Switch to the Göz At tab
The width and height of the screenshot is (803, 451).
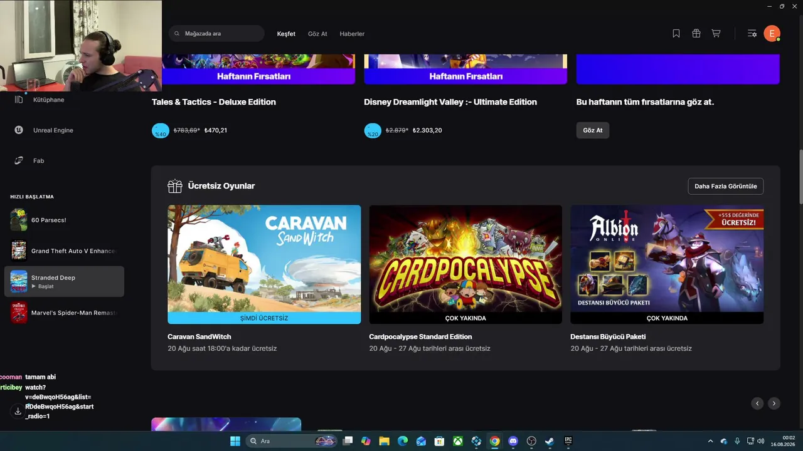click(317, 34)
